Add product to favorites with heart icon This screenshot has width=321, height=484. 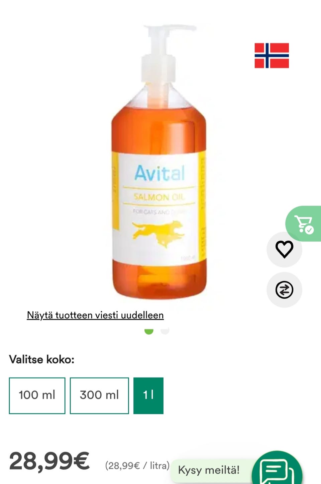click(x=284, y=249)
